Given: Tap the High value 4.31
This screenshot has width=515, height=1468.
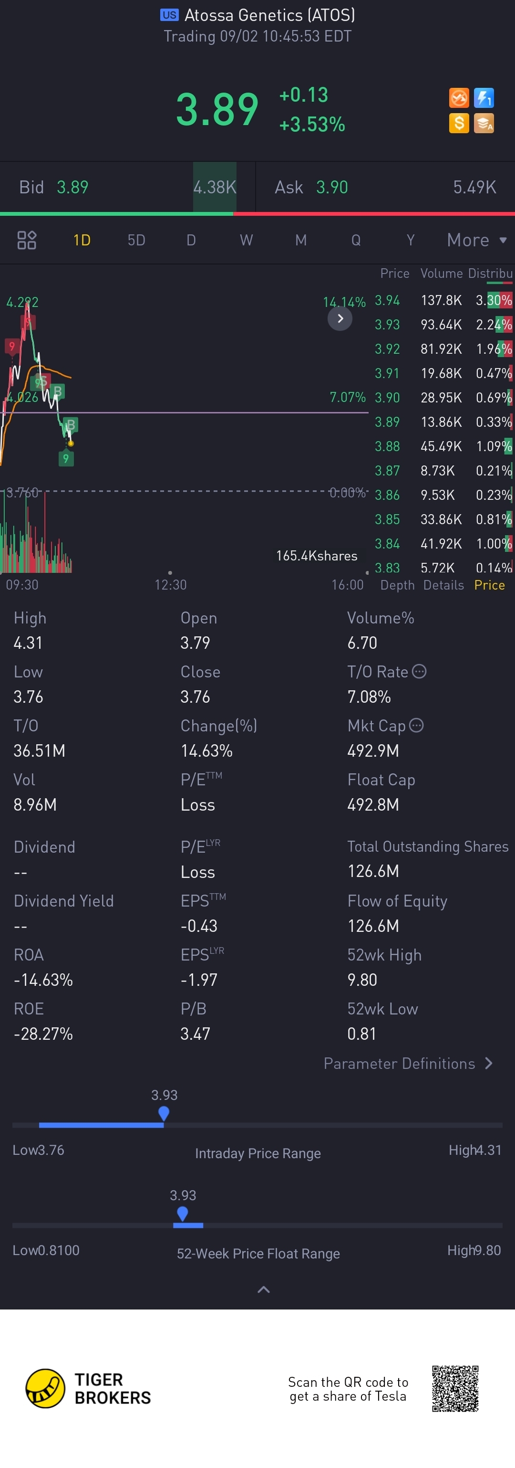Looking at the screenshot, I should (28, 643).
